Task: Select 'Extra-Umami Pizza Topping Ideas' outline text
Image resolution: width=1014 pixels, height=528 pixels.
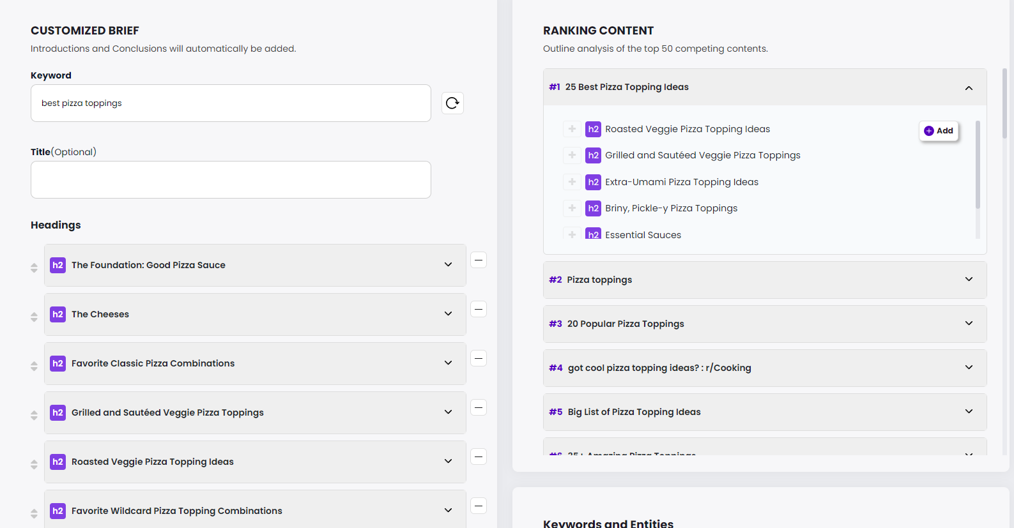Action: coord(682,182)
